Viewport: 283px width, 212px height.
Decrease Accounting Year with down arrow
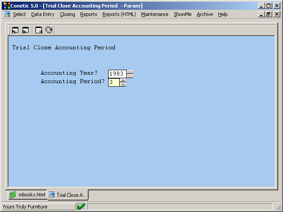coord(130,76)
